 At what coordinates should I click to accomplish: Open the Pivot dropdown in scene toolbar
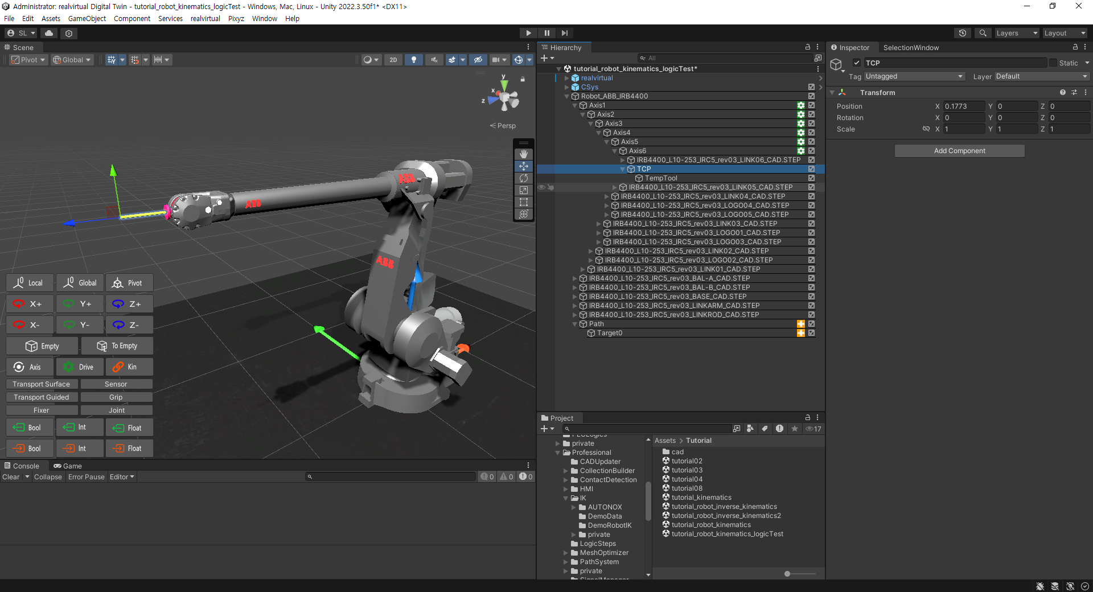[x=28, y=60]
